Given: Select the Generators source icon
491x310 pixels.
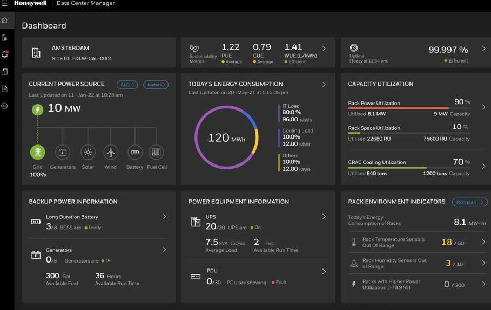Looking at the screenshot, I should (x=63, y=152).
